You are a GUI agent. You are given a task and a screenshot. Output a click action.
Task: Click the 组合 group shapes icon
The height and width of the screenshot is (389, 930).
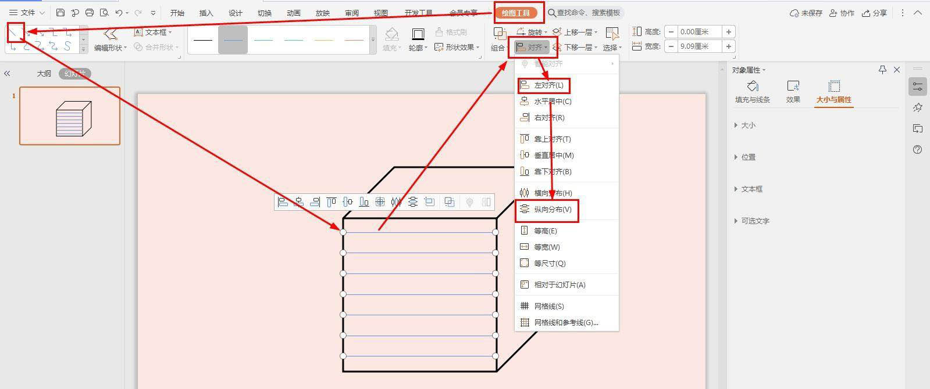tap(500, 34)
